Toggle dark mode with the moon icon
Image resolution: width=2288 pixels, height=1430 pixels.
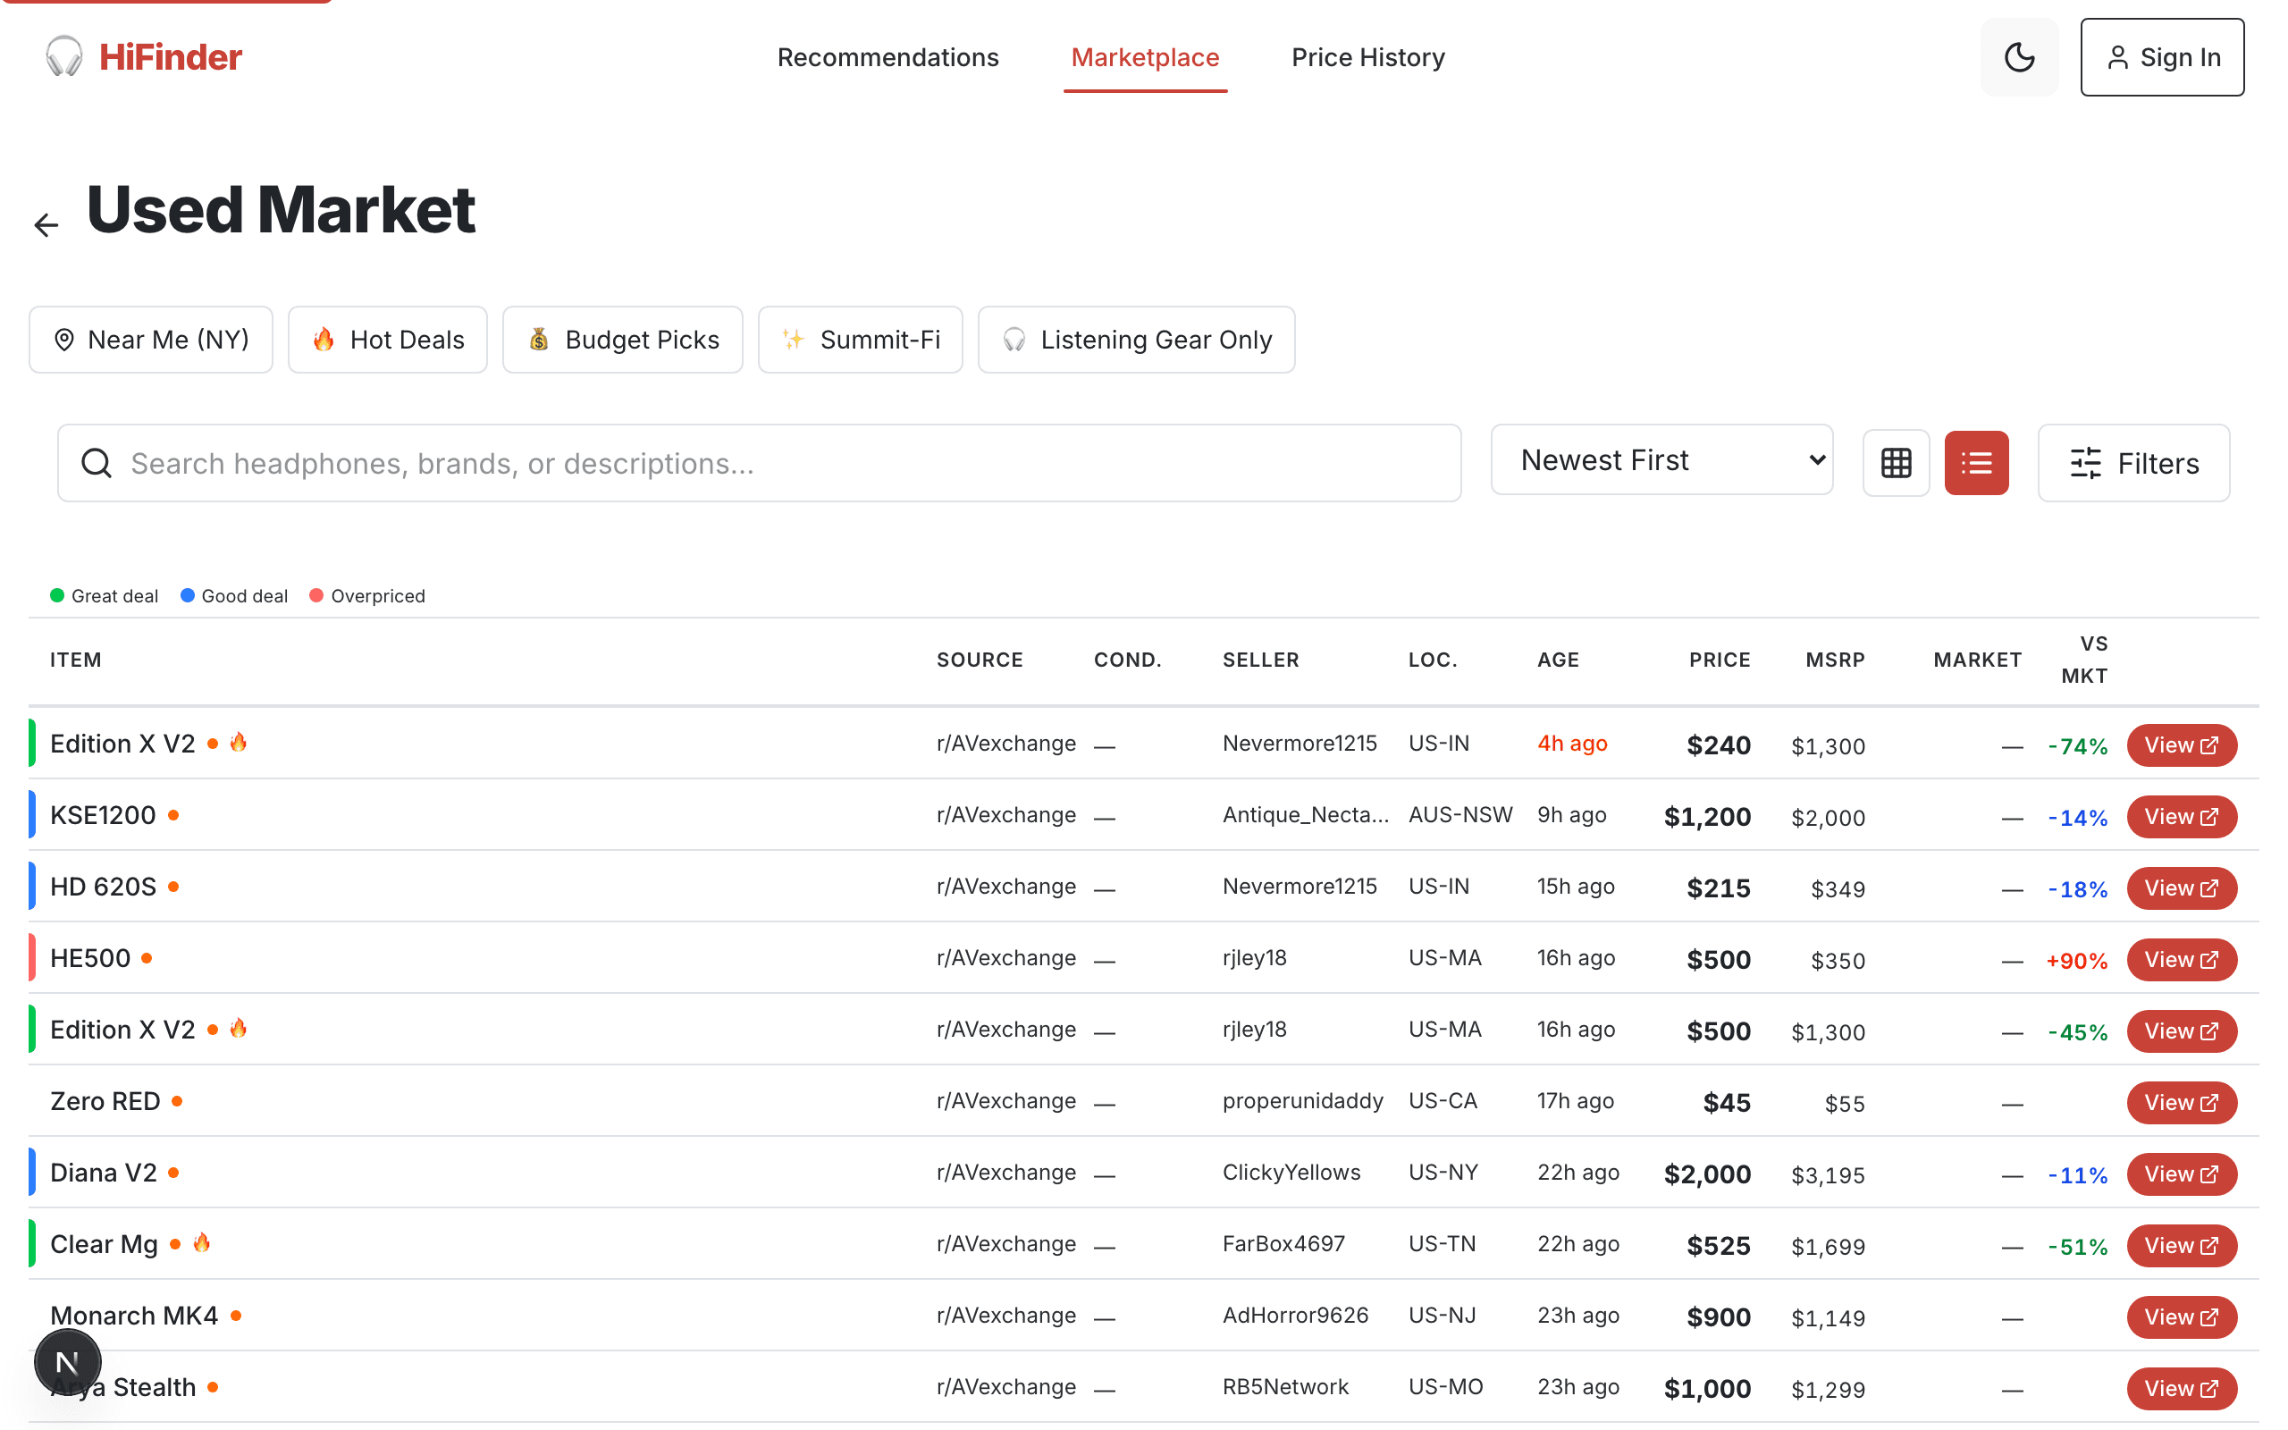[x=2020, y=56]
